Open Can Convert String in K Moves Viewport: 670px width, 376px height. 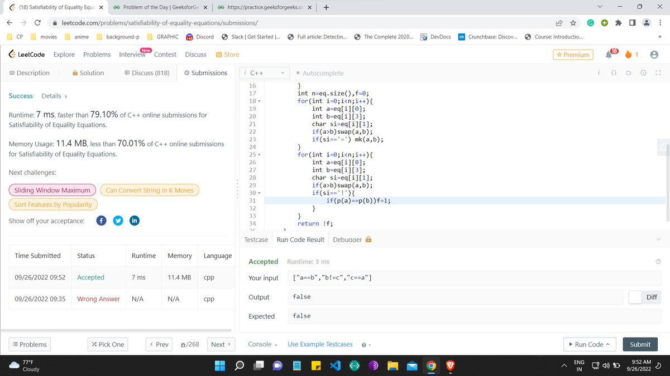tap(149, 190)
